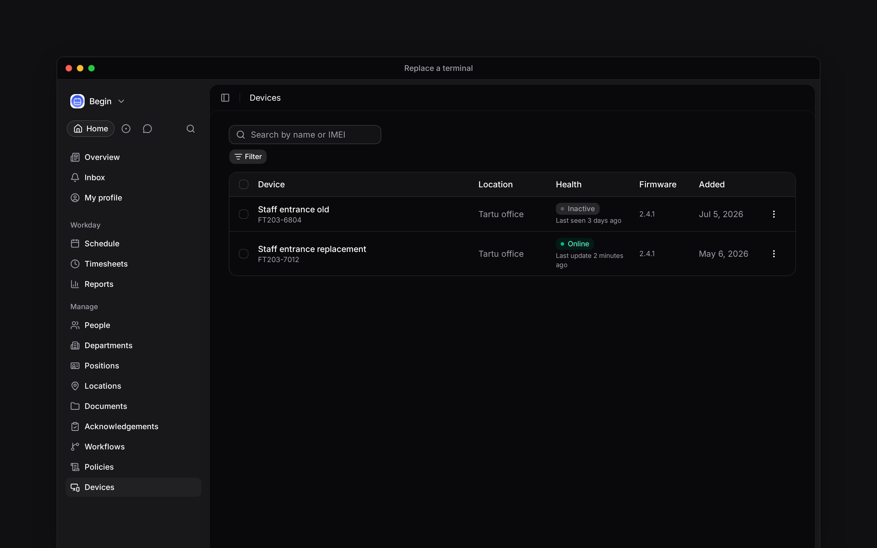Image resolution: width=877 pixels, height=548 pixels.
Task: Click the Overview newspaper icon
Action: tap(75, 157)
